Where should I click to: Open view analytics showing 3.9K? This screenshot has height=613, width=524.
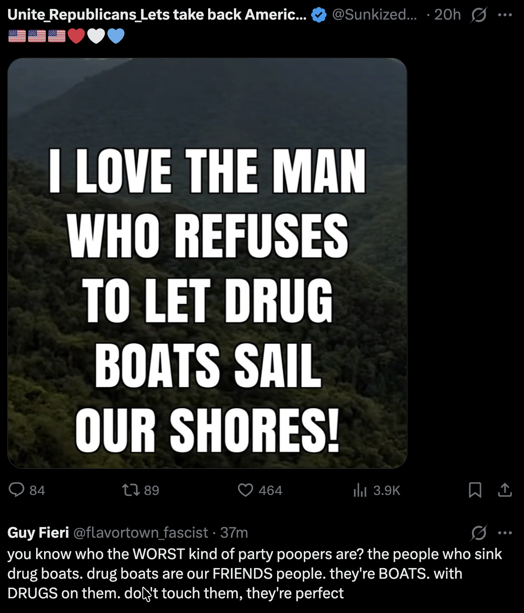pos(360,490)
